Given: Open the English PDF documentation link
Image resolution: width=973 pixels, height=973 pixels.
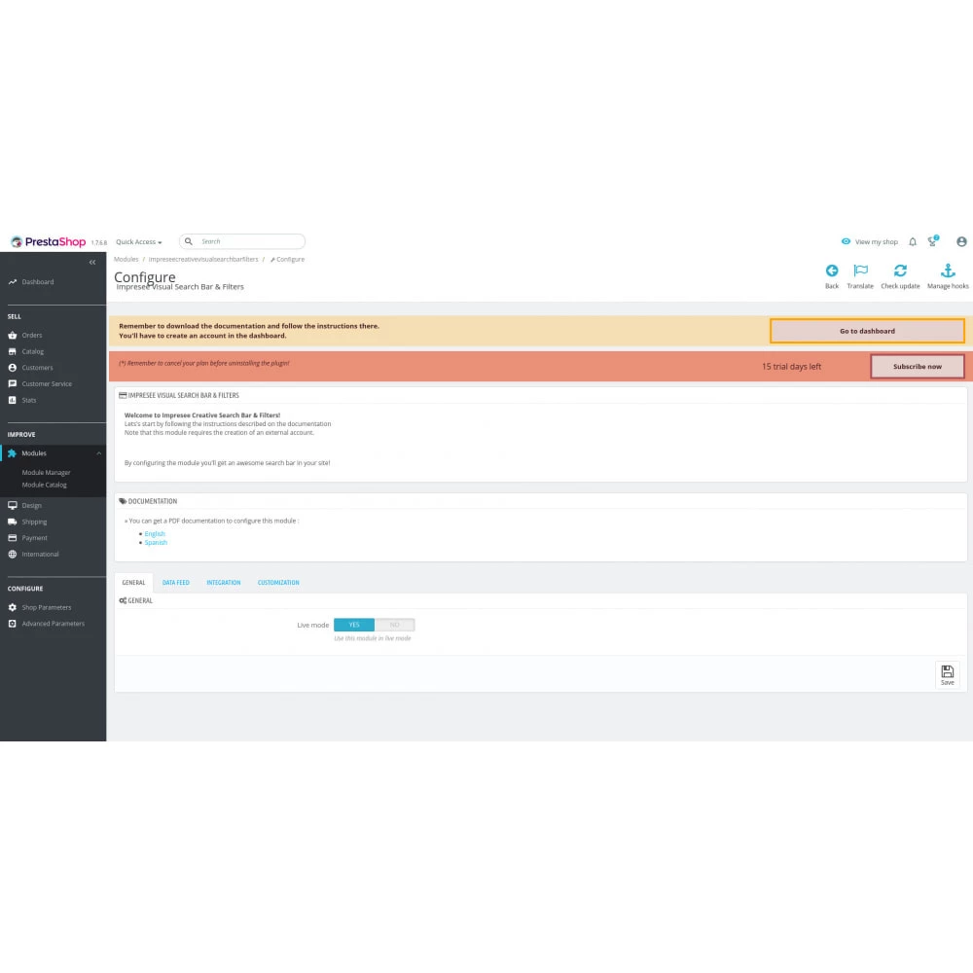Looking at the screenshot, I should coord(155,533).
